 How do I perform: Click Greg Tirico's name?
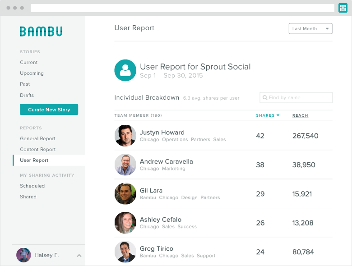(157, 248)
